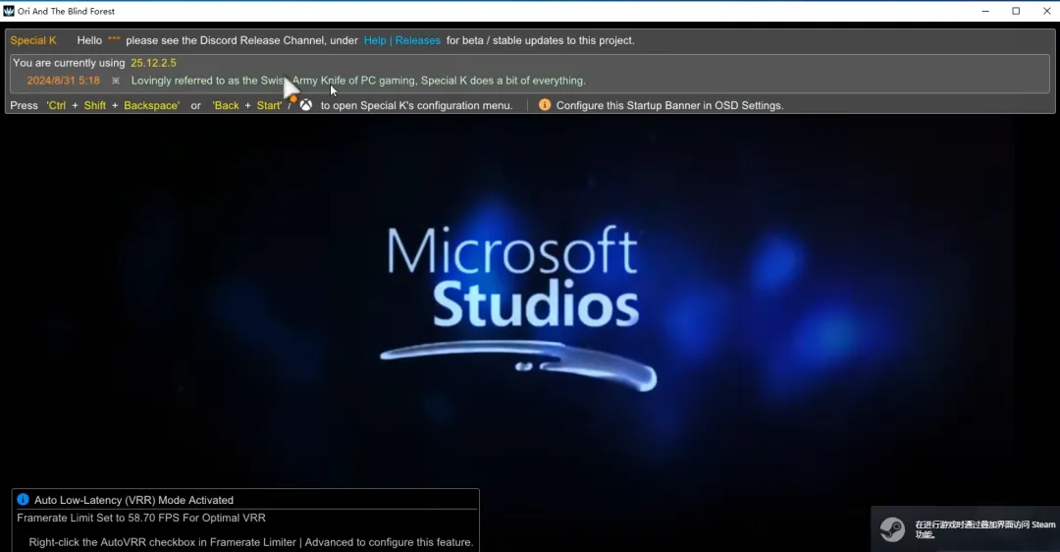Click 'Shift' key hint text
The image size is (1060, 552).
tap(94, 105)
